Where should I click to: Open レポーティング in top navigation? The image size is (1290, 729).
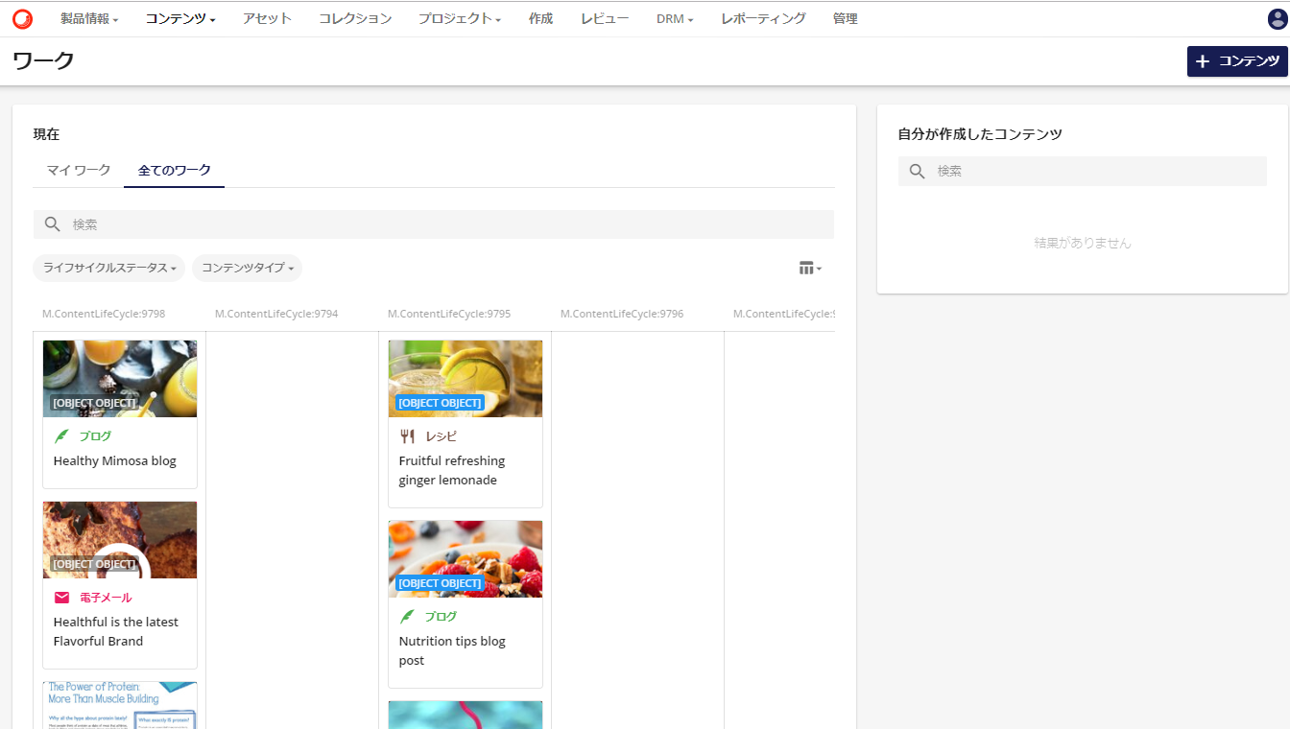pyautogui.click(x=763, y=18)
